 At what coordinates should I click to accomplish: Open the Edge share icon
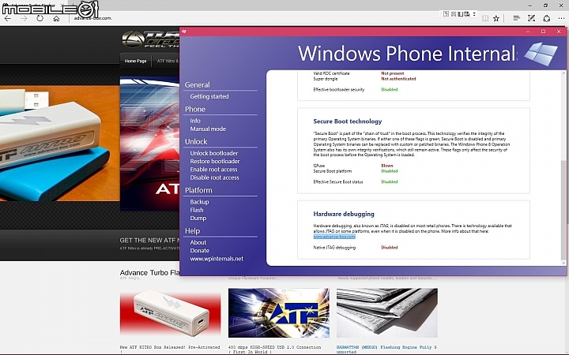pyautogui.click(x=547, y=18)
